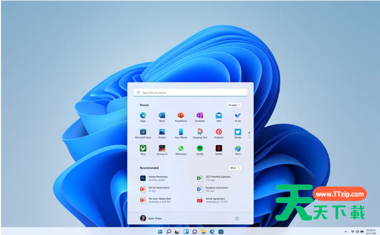Open The Zero Waste Chef presentation
Screen dimensions: 380x235
point(155,200)
